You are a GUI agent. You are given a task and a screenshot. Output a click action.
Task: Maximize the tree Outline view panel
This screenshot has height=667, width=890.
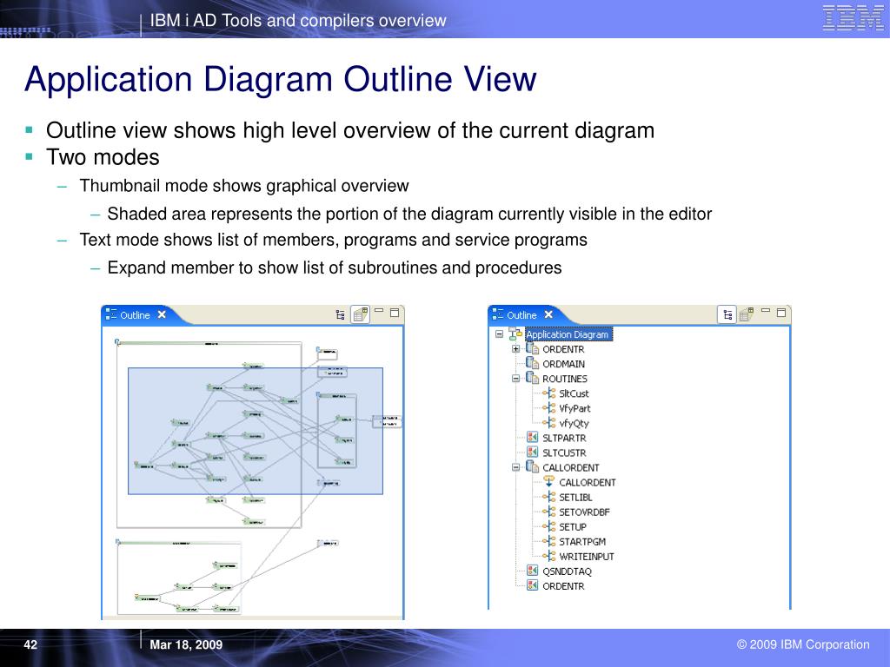tap(781, 312)
